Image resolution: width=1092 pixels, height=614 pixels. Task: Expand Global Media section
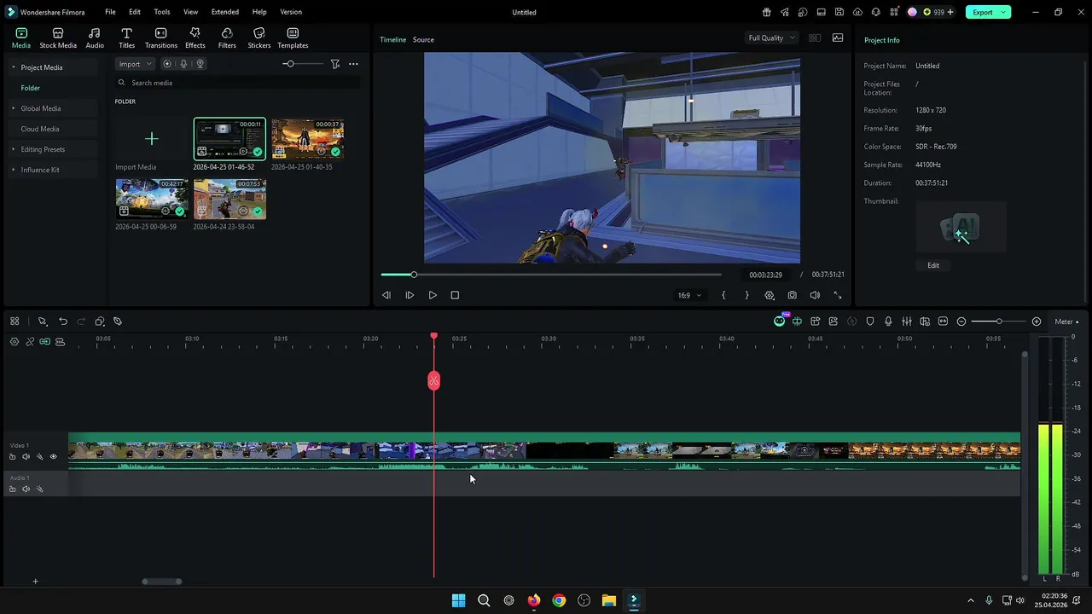click(x=13, y=108)
